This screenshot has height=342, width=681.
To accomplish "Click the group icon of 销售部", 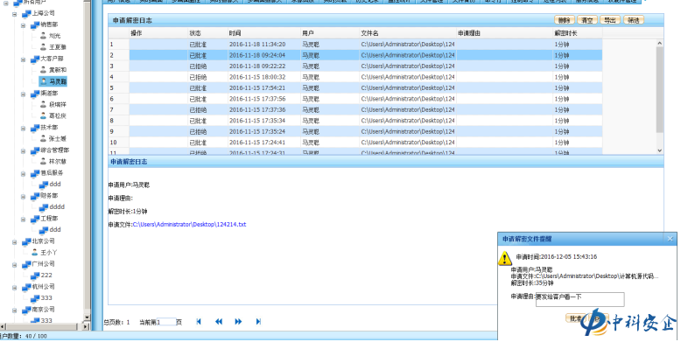I will [35, 25].
